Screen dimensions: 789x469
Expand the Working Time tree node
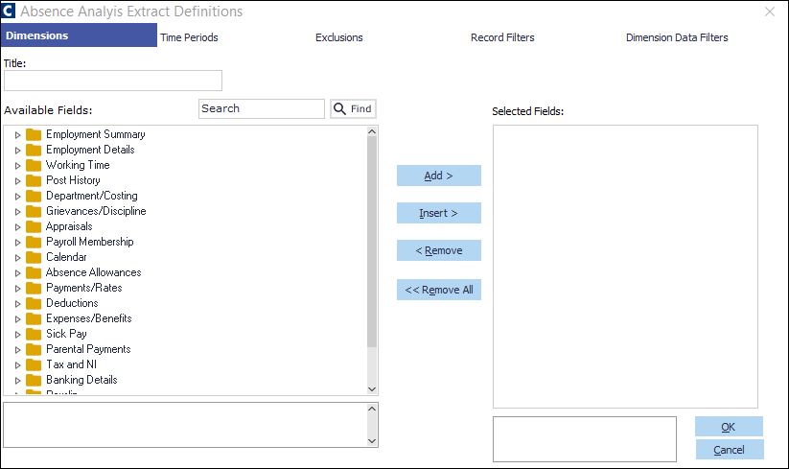point(17,166)
